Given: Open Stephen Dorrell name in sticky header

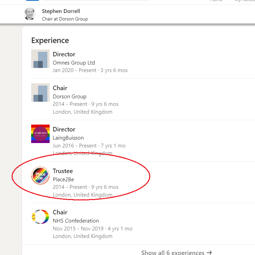Looking at the screenshot, I should (61, 11).
